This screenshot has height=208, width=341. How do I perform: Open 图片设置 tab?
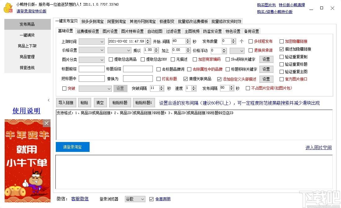pos(110,31)
